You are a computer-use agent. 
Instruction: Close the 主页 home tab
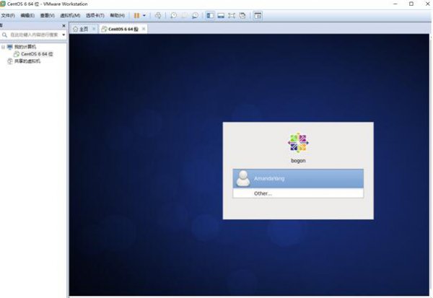pyautogui.click(x=94, y=29)
